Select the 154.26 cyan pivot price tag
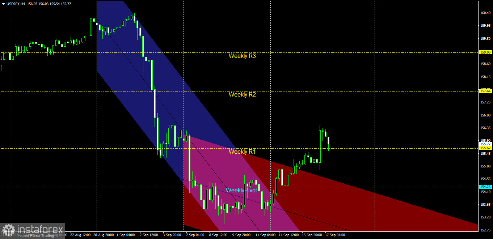 point(485,187)
